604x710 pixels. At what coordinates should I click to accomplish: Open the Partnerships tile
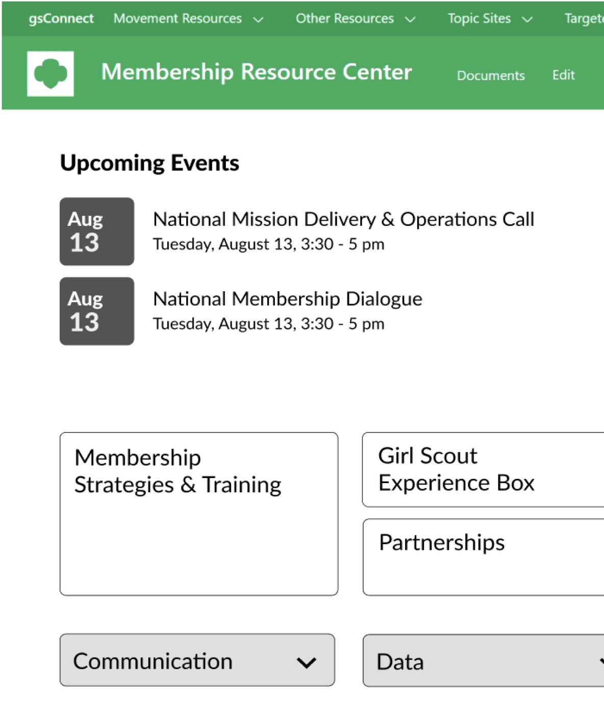484,557
